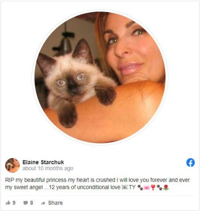Open Elaine Starchuk's profile name link
The image size is (200, 211).
tap(43, 162)
